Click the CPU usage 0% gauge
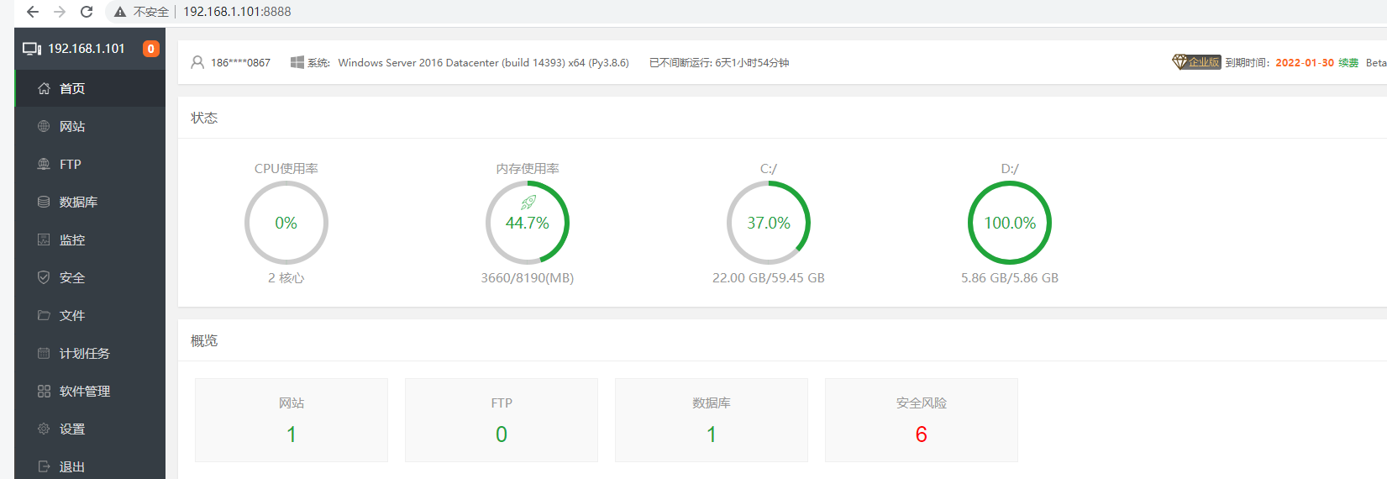The image size is (1387, 479). [286, 223]
